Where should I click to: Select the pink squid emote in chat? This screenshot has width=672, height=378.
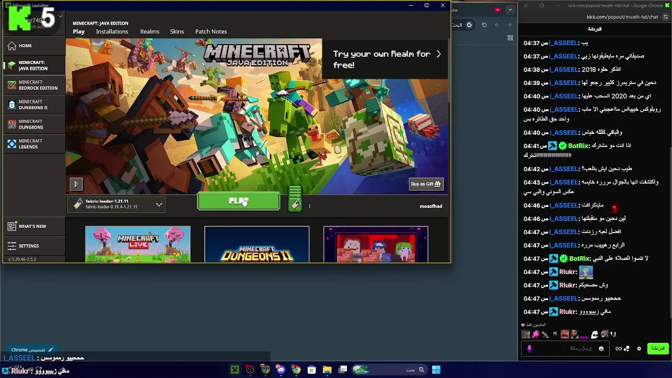tap(535, 334)
